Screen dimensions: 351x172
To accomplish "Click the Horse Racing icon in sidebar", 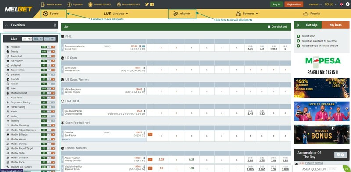I will click(8, 107).
